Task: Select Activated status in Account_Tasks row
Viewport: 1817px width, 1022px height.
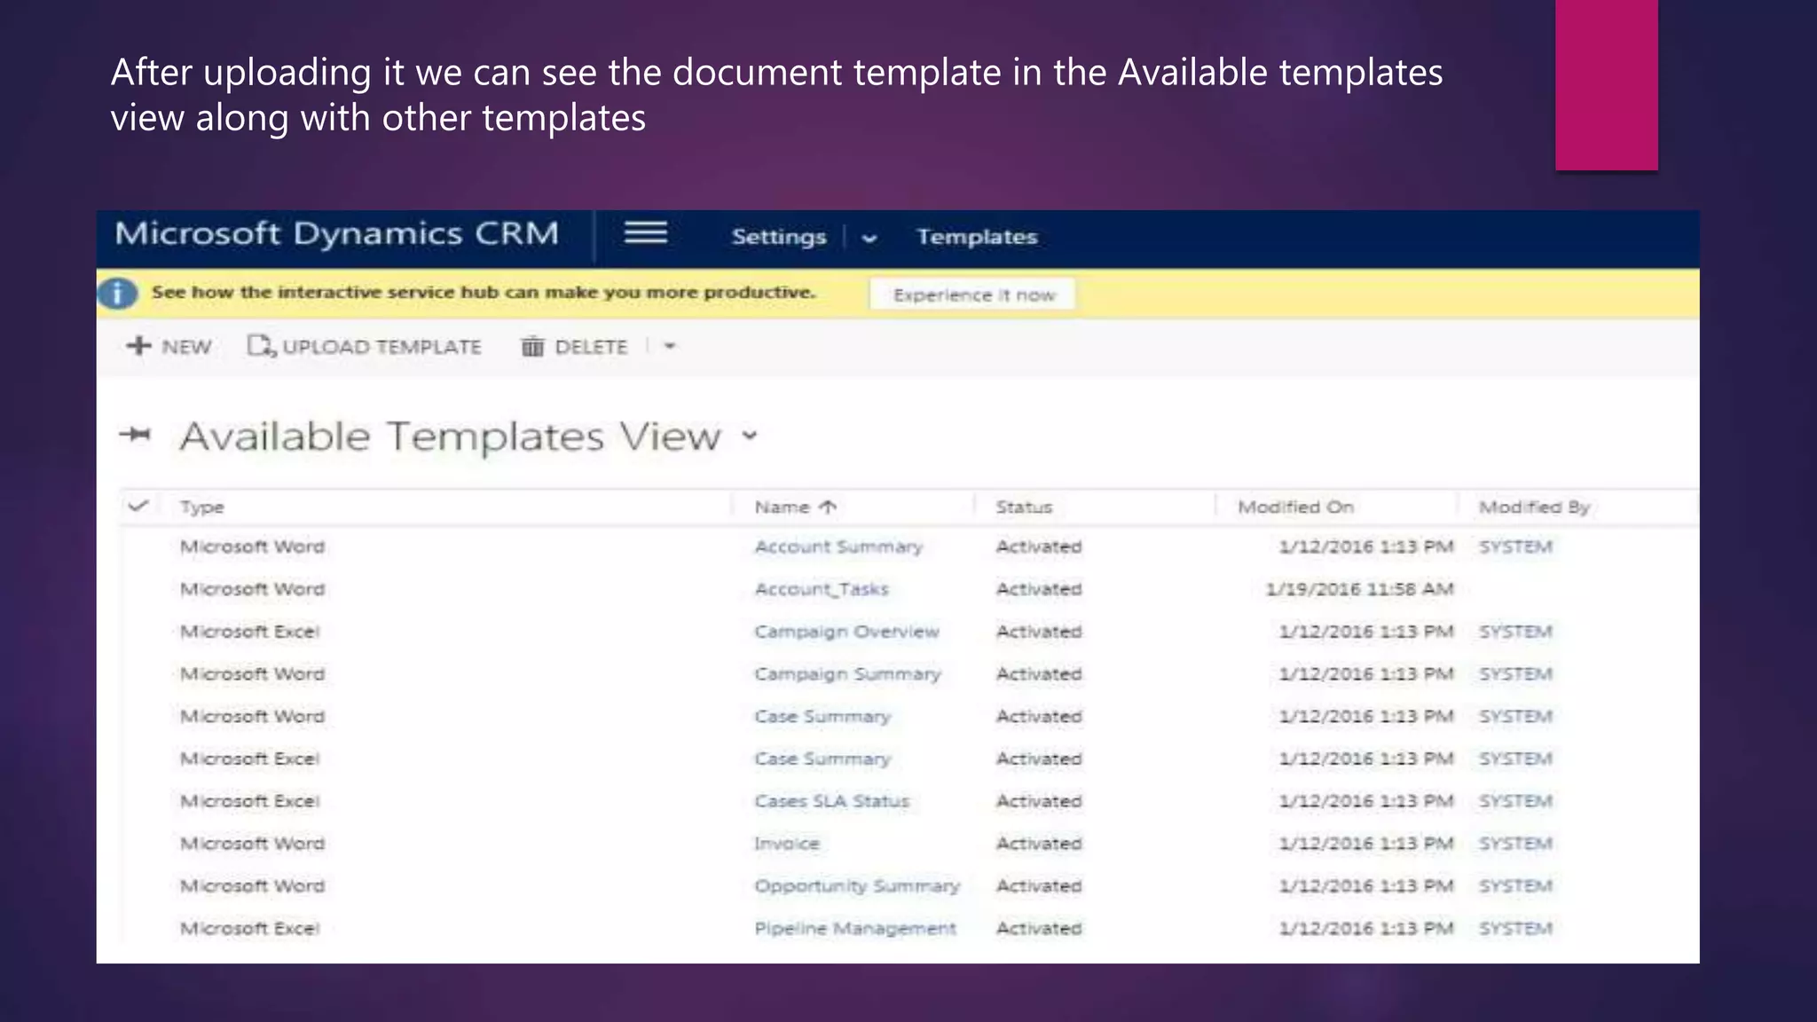Action: click(1039, 589)
